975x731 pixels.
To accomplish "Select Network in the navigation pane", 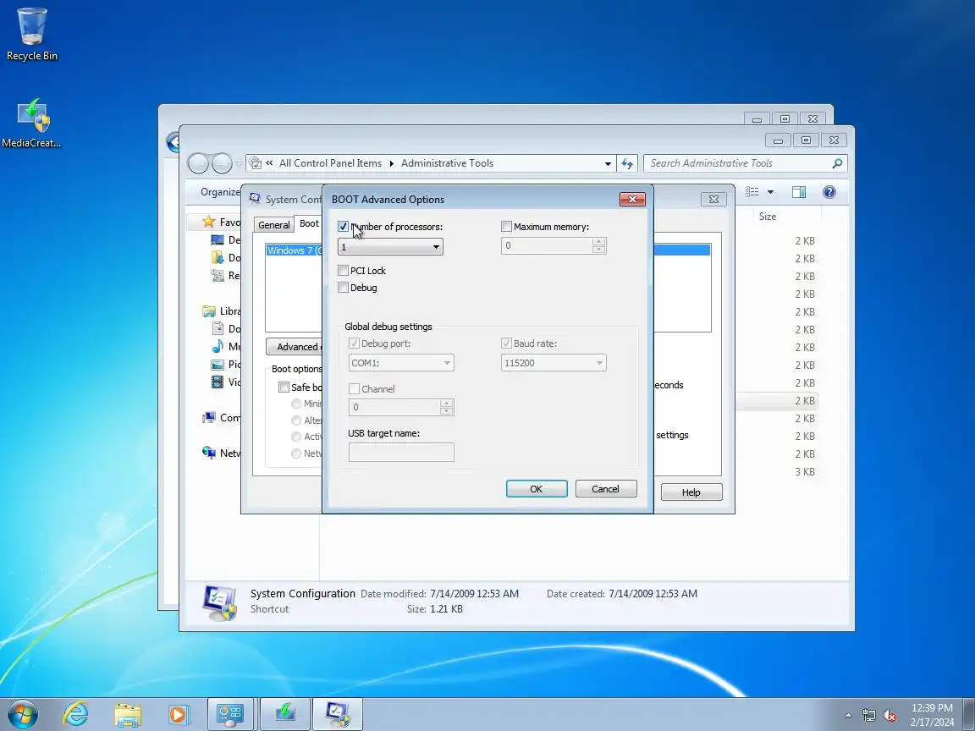I will [x=221, y=453].
